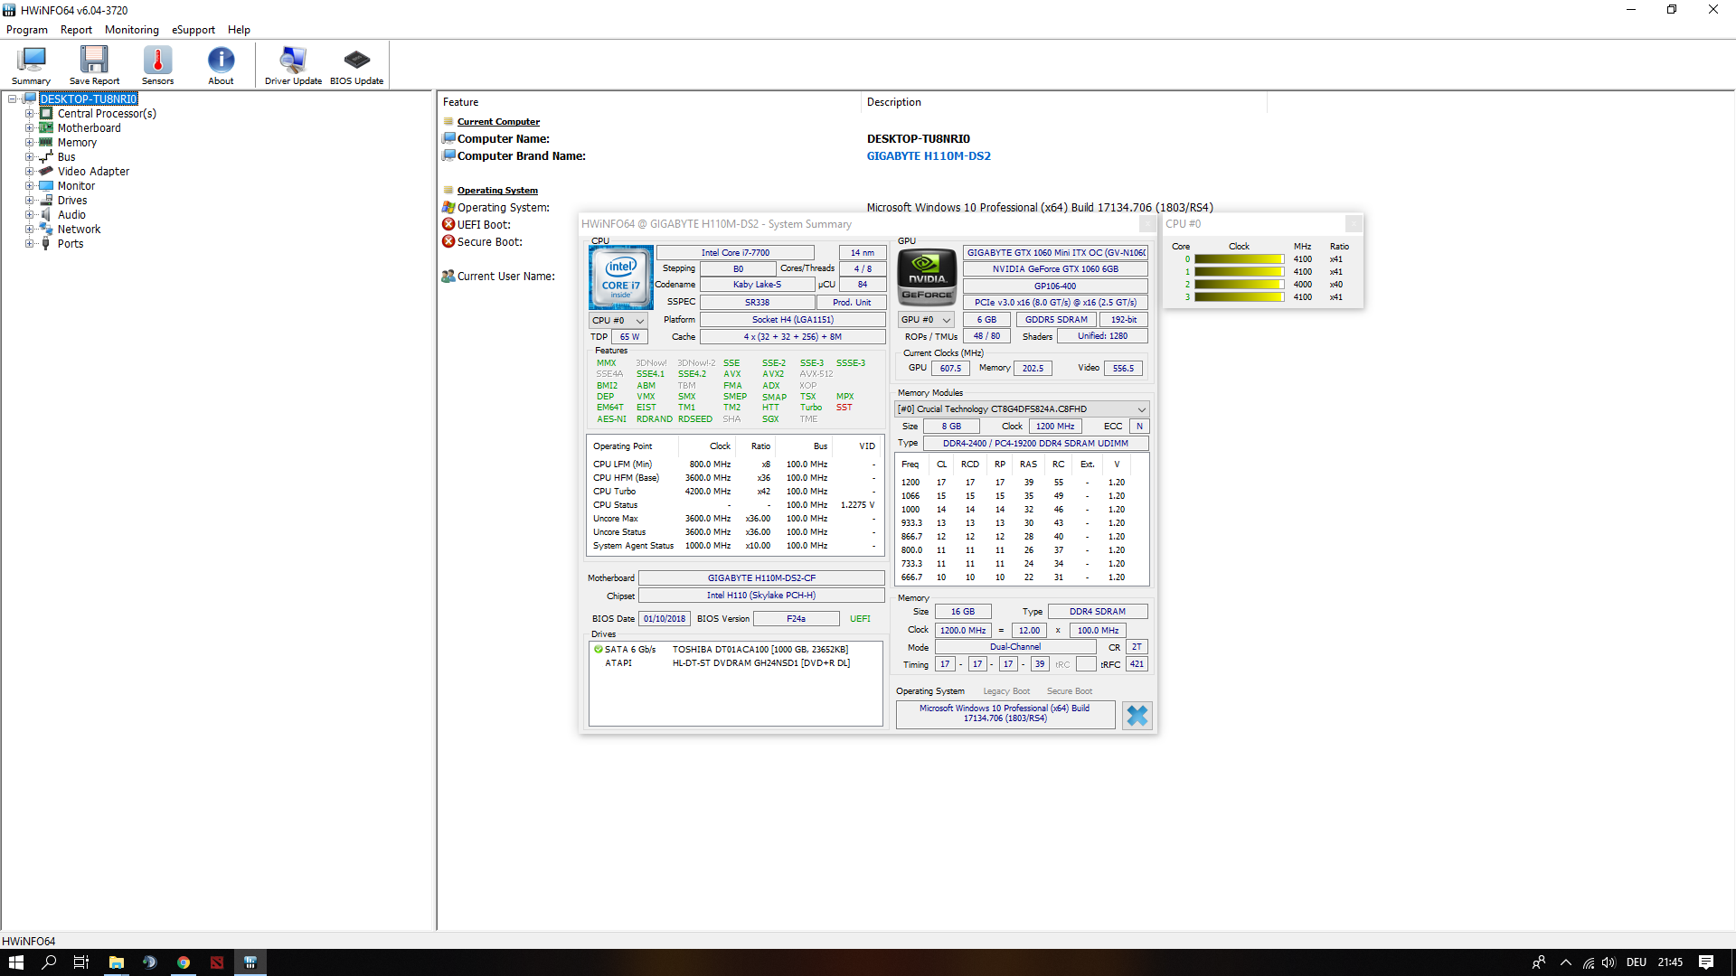Expand the Central Processor(s) tree node

(29, 114)
